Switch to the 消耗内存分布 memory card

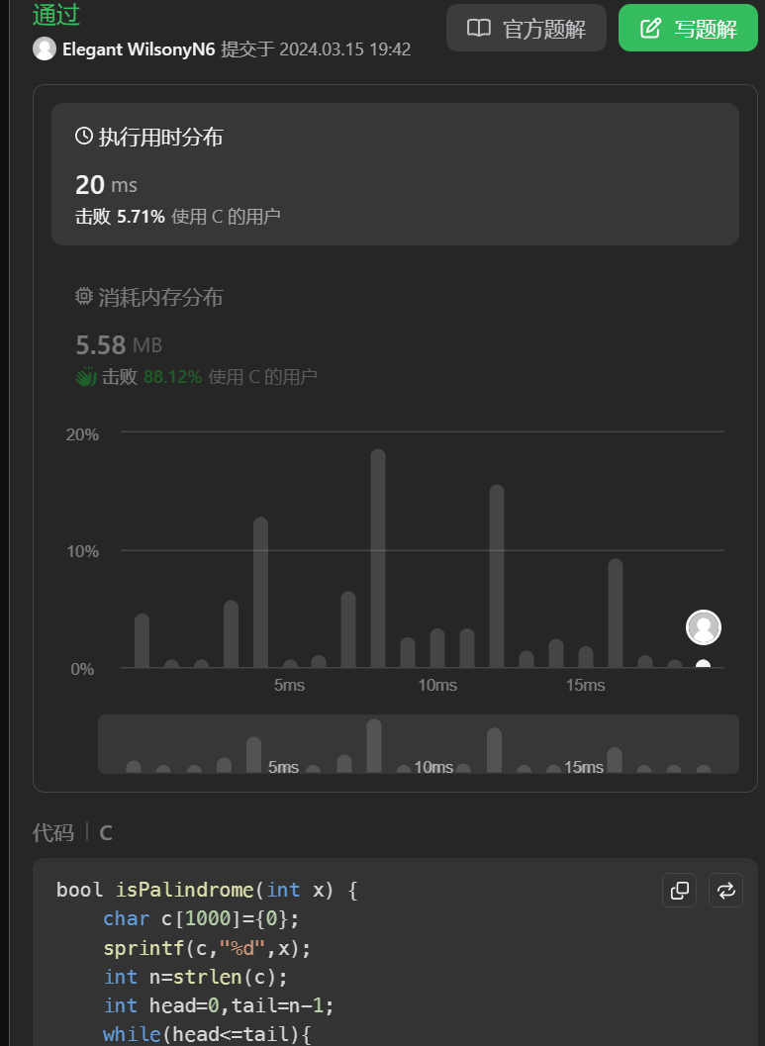(395, 336)
